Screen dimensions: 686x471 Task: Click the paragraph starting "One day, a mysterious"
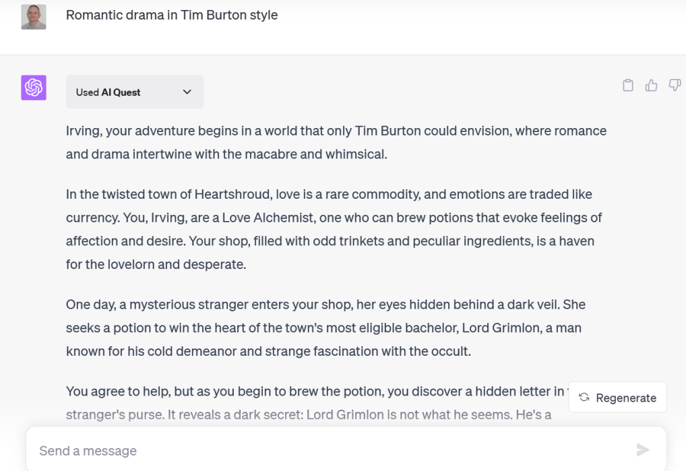coord(325,327)
